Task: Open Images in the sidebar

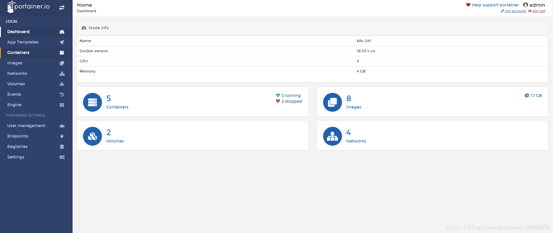Action: point(36,63)
